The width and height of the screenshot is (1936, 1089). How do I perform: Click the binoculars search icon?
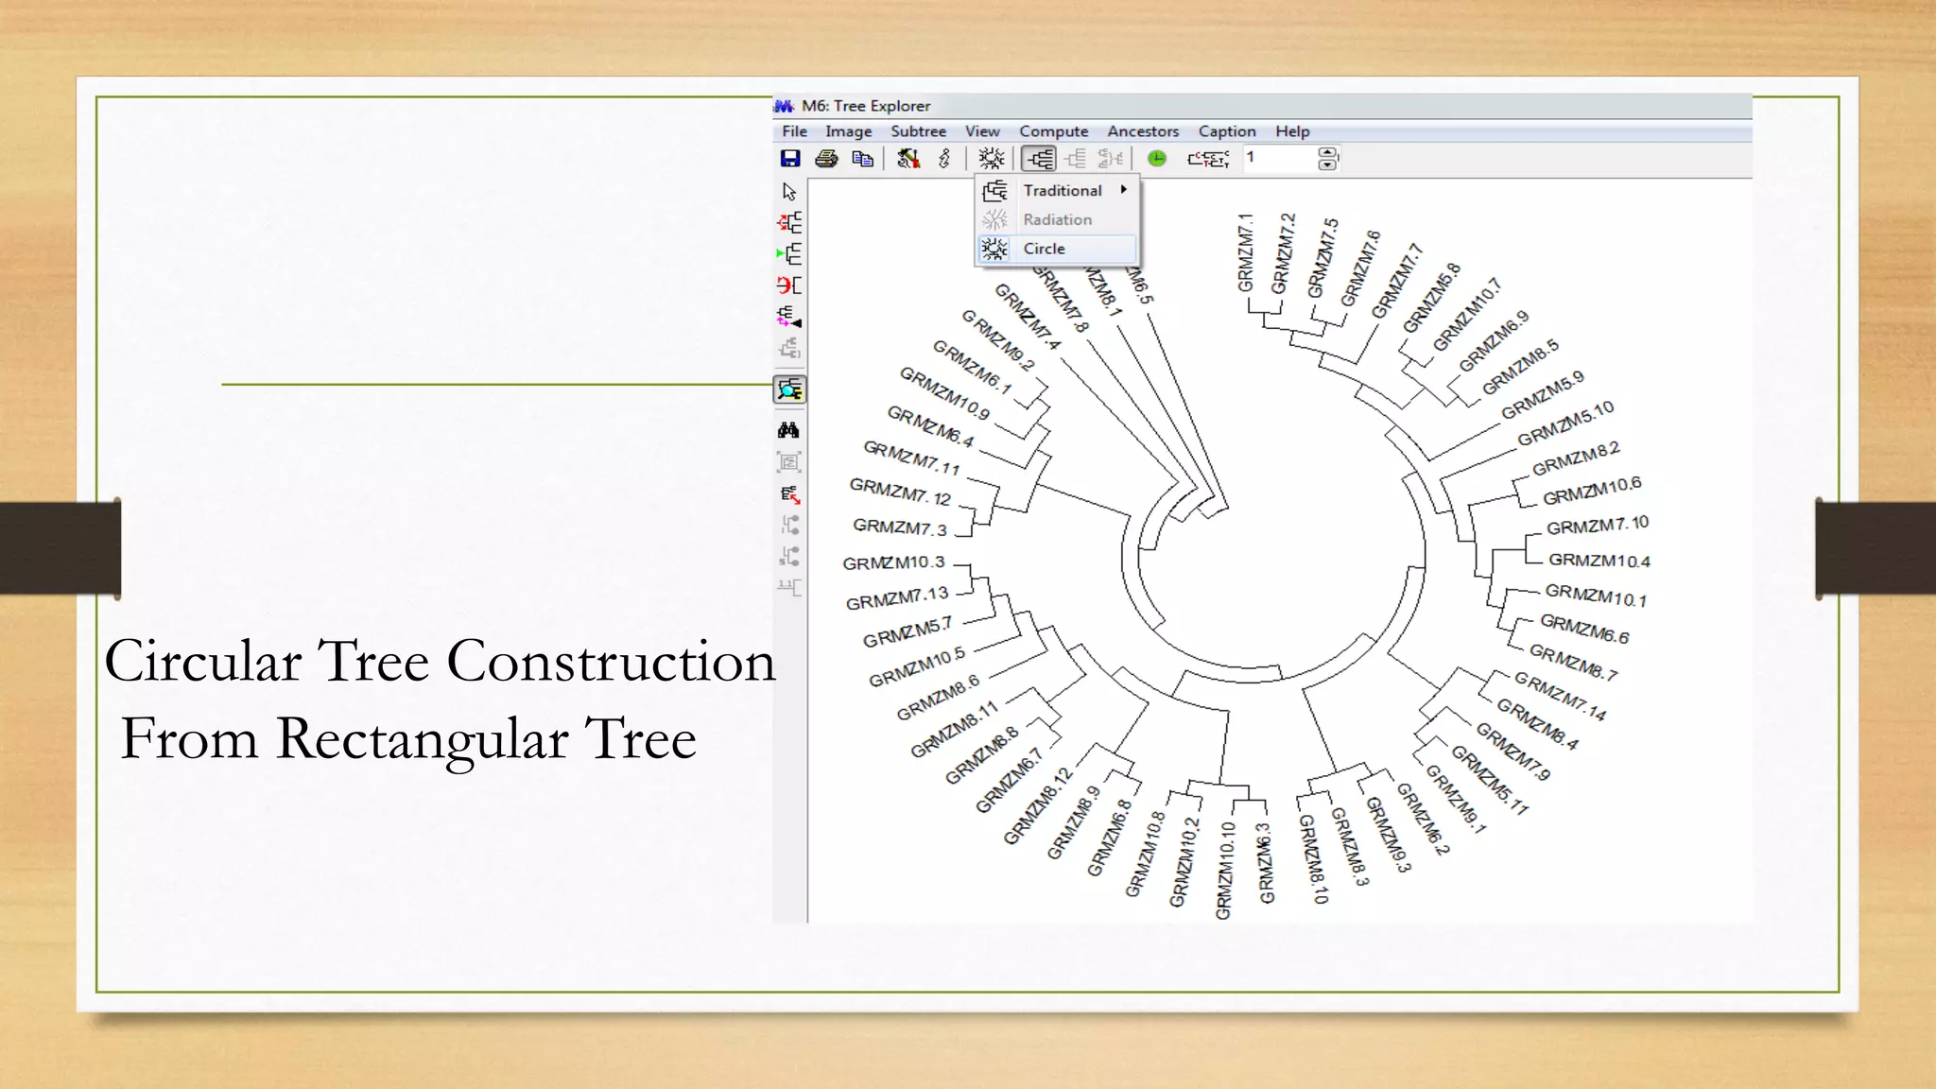789,431
